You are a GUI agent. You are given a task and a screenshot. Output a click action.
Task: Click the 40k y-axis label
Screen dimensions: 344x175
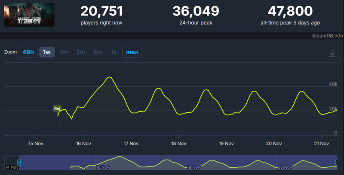point(333,84)
